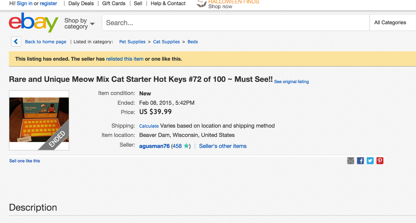This screenshot has width=416, height=223.
Task: Pin listing with Pinterest icon
Action: click(380, 161)
